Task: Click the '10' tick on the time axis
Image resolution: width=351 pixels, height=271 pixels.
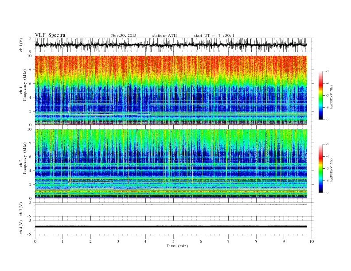Action: coord(312,241)
